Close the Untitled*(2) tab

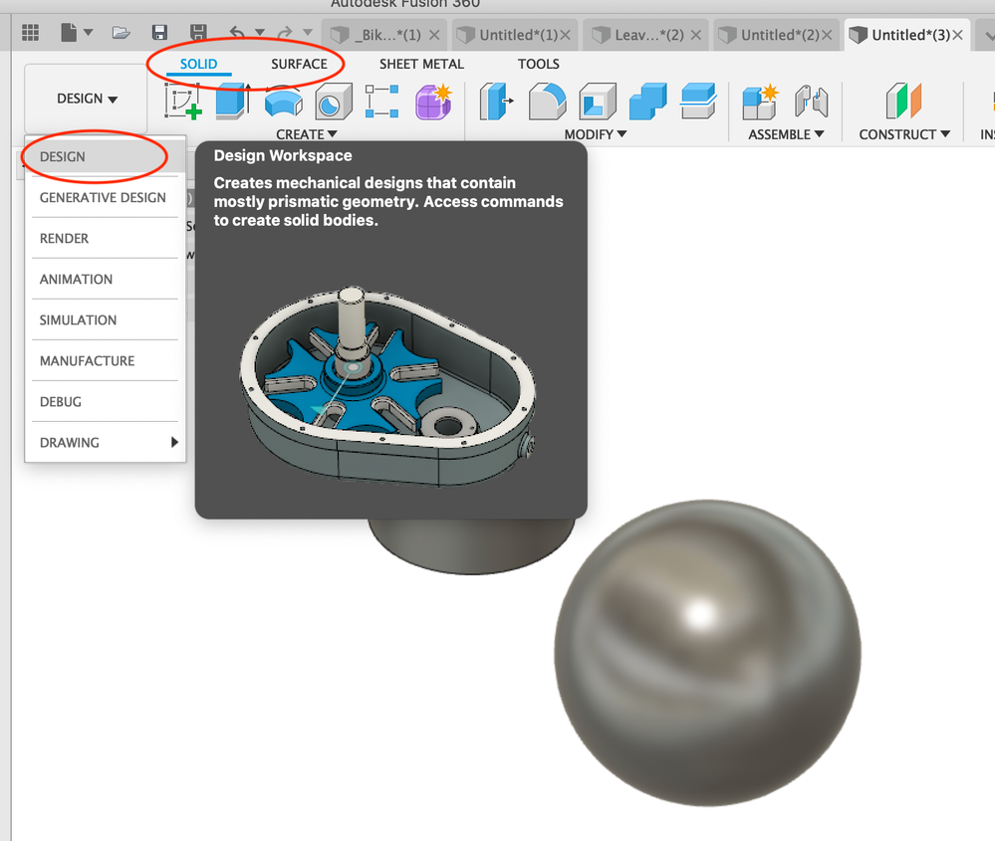coord(827,35)
